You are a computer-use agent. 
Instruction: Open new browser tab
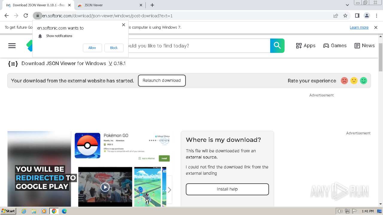point(152,5)
